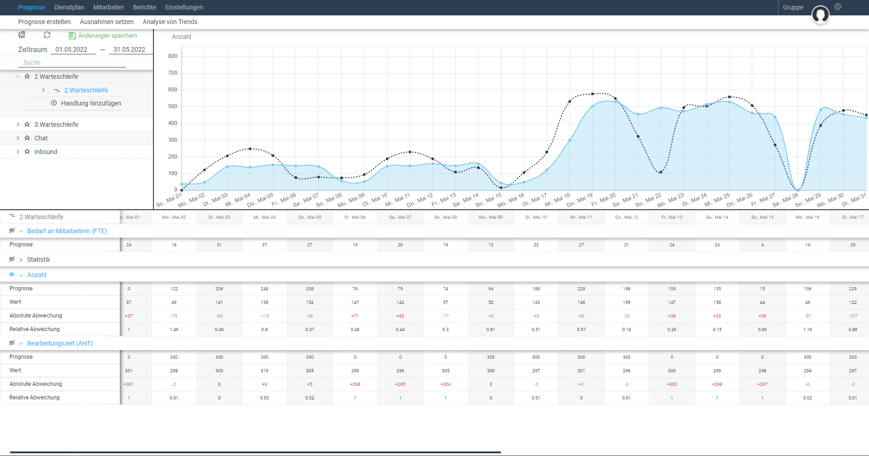Viewport: 869px width, 456px height.
Task: Expand the 3.Warteschleife tree node
Action: [x=18, y=125]
